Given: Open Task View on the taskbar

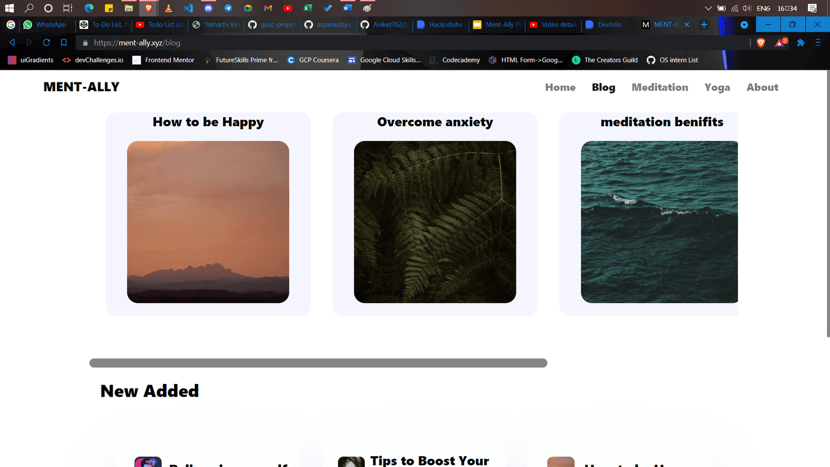Looking at the screenshot, I should click(x=68, y=8).
